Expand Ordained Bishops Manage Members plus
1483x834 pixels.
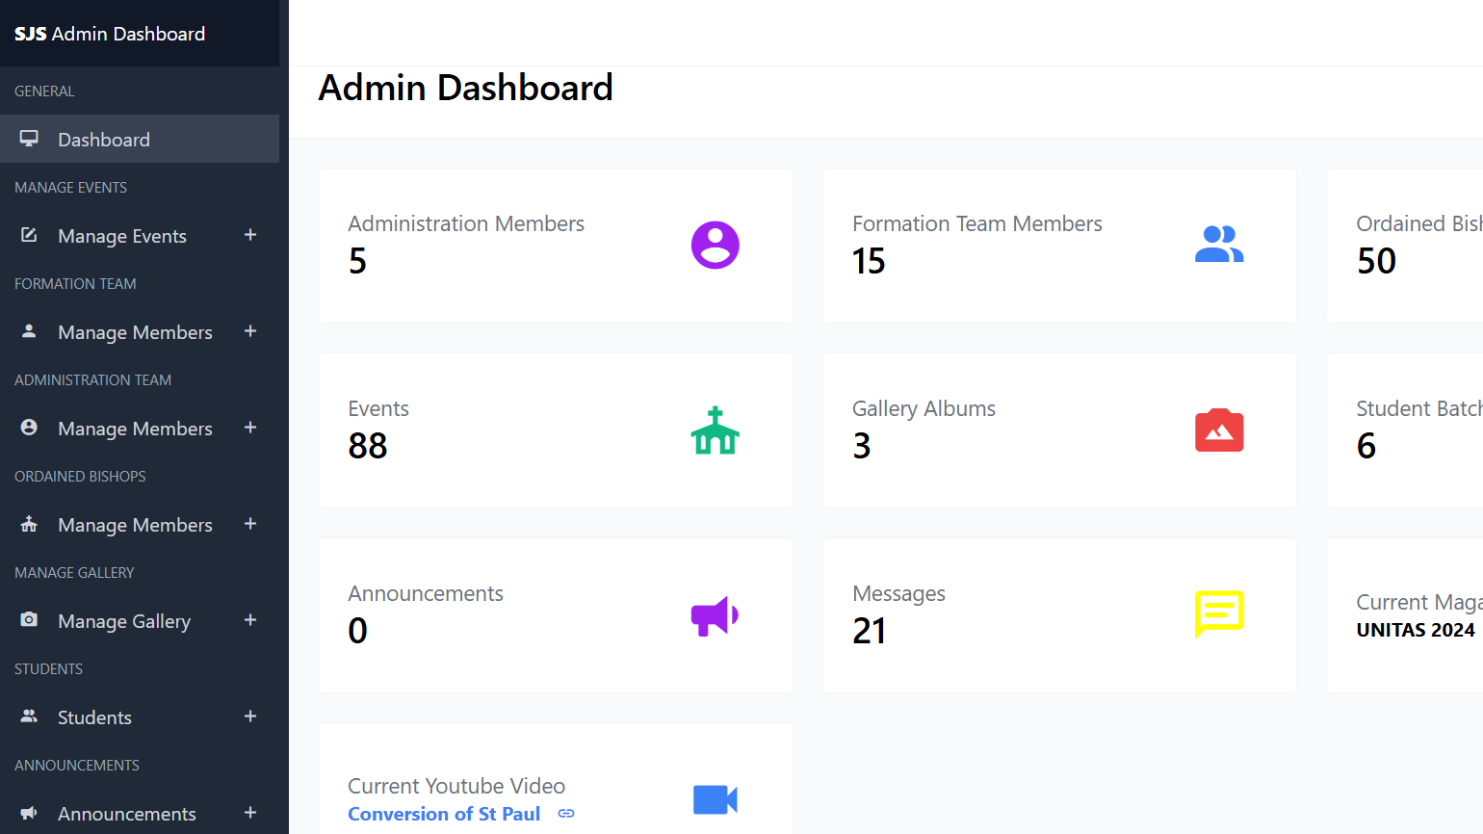[250, 524]
